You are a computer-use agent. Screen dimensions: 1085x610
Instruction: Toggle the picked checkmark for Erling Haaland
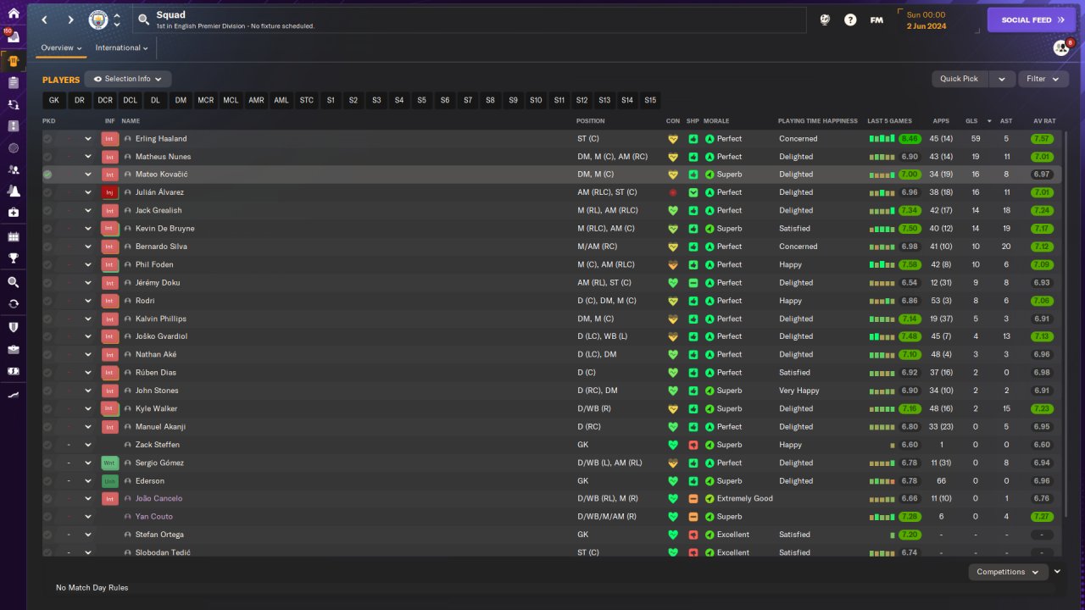[x=47, y=138]
